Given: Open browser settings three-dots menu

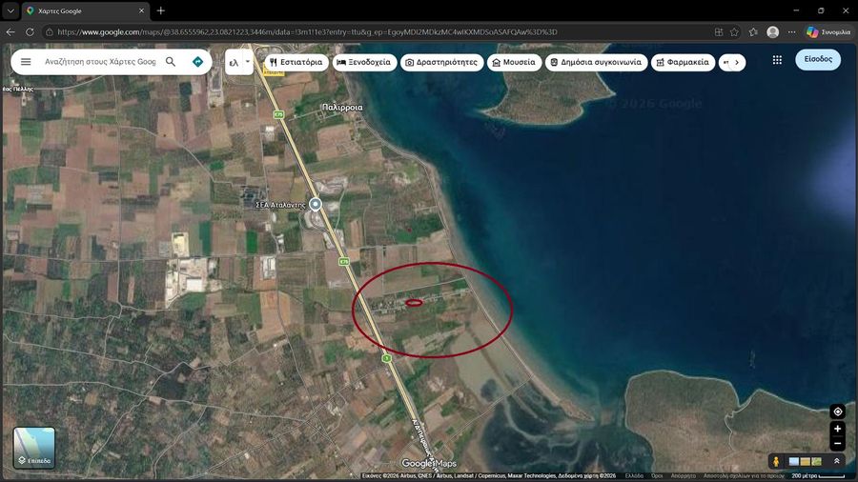Looking at the screenshot, I should [x=792, y=32].
